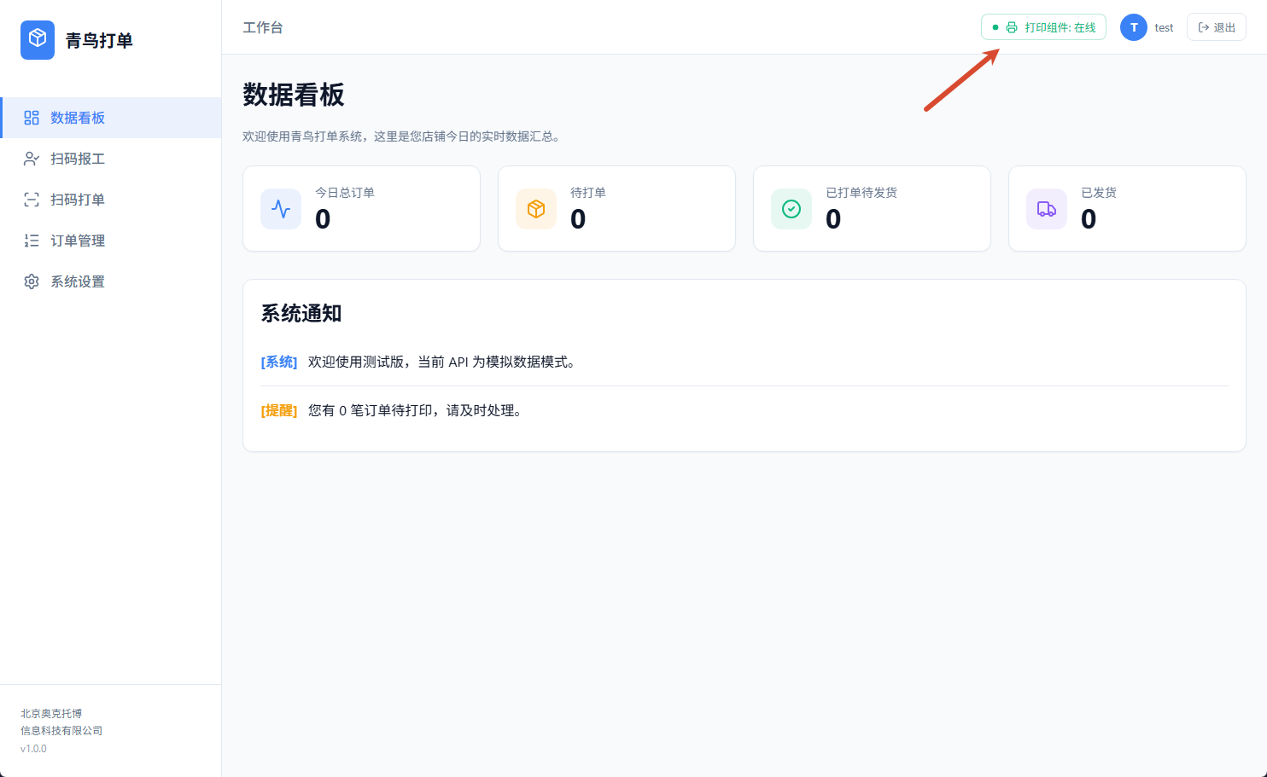Go to 扫码打单 page
Screen dimensions: 1267x777
[x=111, y=200]
